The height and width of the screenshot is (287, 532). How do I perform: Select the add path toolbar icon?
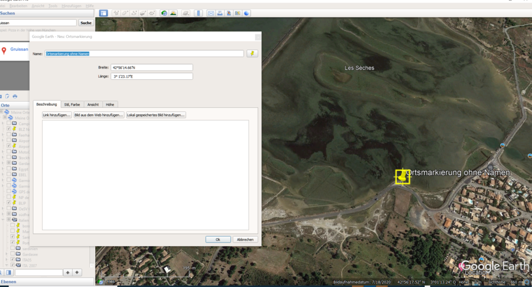coord(134,13)
